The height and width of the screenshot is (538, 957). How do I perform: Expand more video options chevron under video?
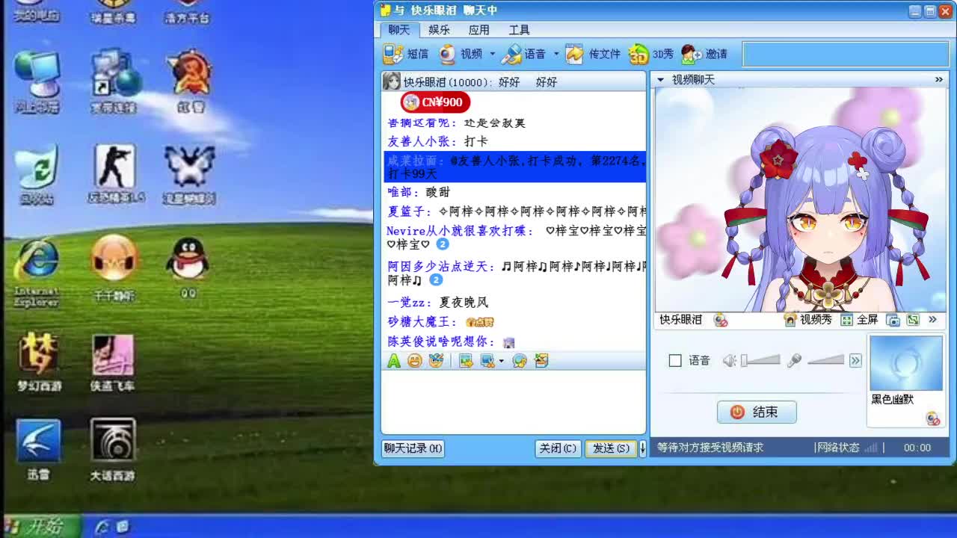[x=932, y=320]
